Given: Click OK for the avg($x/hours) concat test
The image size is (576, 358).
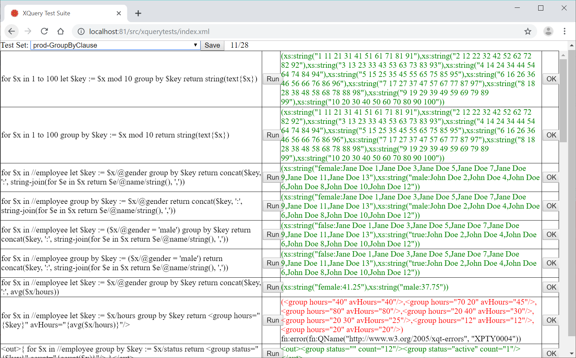Looking at the screenshot, I should (x=551, y=287).
